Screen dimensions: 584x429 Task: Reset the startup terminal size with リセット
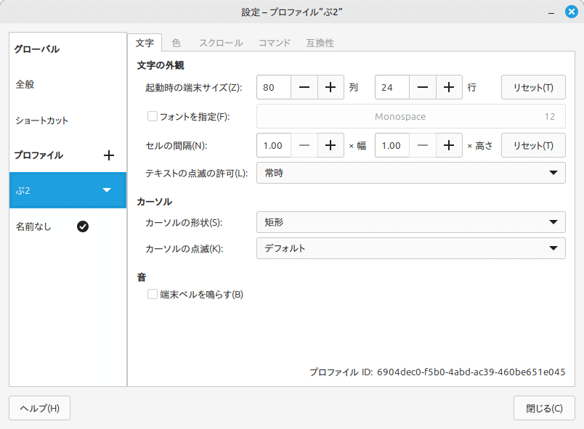pyautogui.click(x=533, y=87)
